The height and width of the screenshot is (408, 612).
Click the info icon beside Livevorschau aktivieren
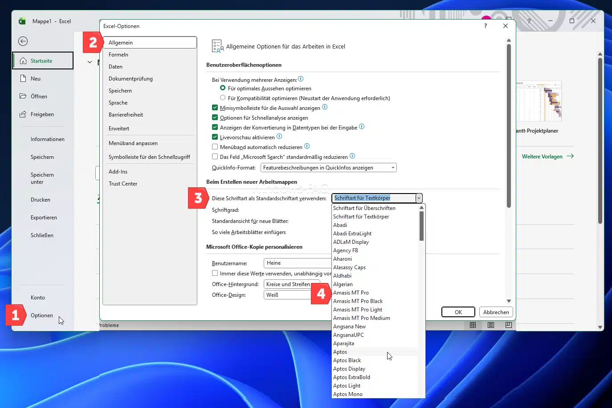(x=279, y=137)
